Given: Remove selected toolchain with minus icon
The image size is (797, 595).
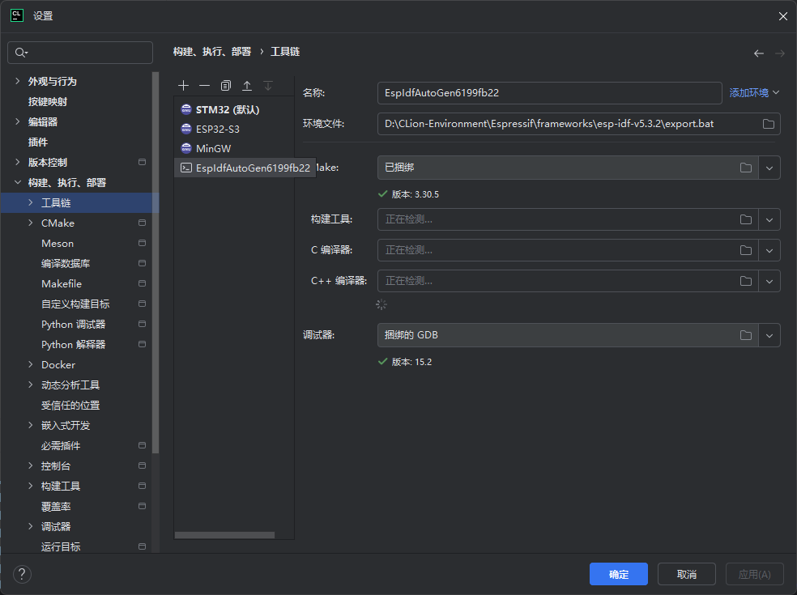Looking at the screenshot, I should (x=204, y=85).
